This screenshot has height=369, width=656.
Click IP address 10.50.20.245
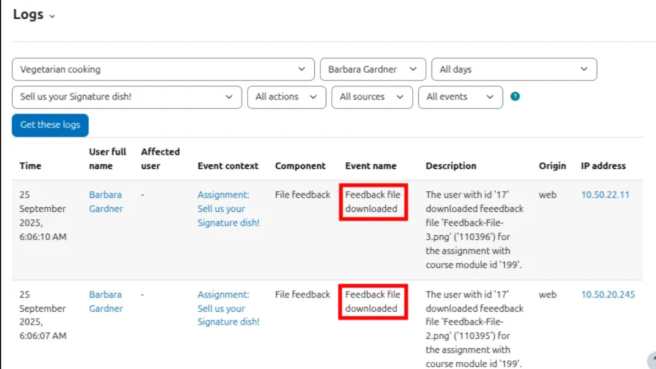tap(608, 294)
